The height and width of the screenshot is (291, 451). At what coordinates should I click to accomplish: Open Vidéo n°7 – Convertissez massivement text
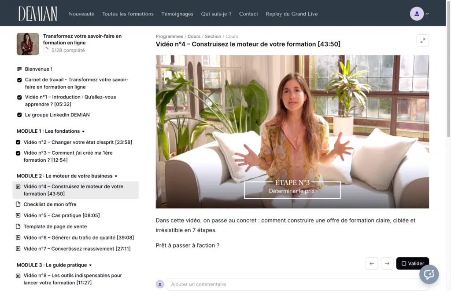[77, 248]
